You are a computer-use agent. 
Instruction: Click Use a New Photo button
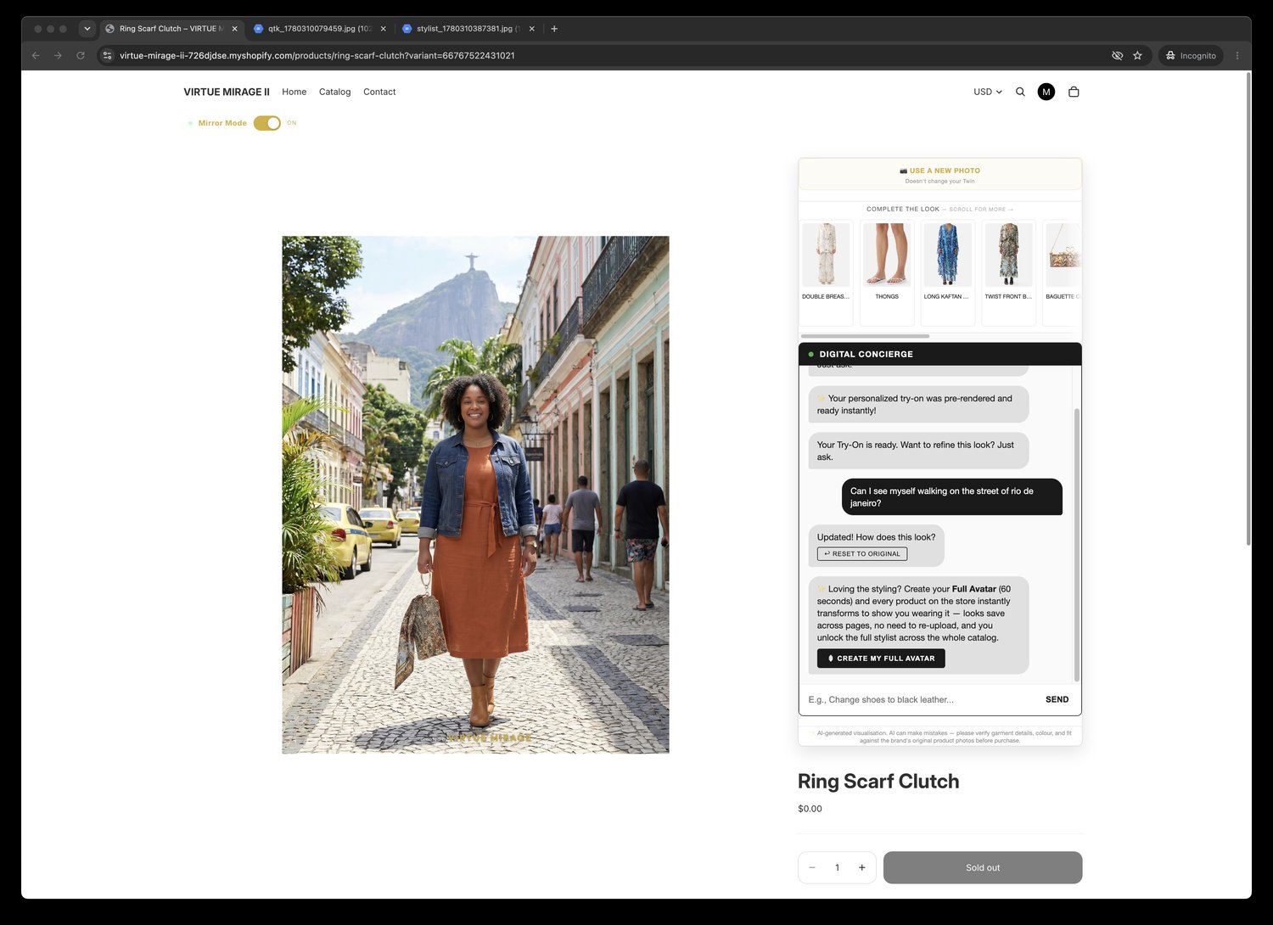point(939,175)
